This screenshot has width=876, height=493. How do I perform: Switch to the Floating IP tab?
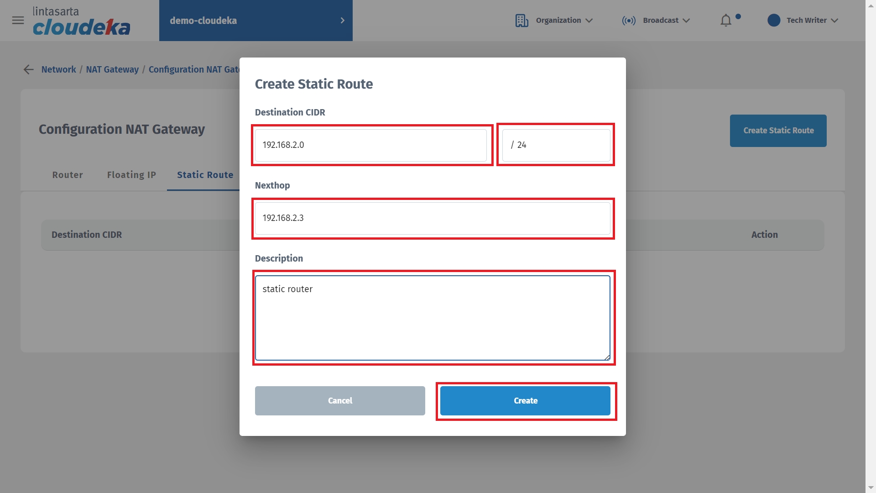131,175
